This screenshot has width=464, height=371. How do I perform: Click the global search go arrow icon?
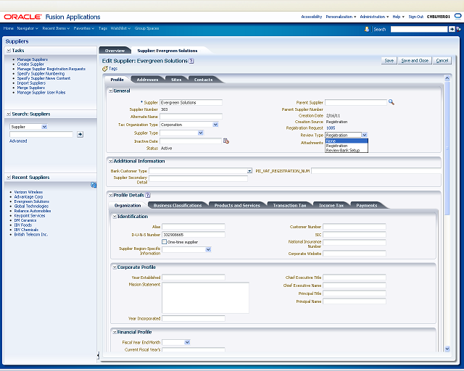[452, 29]
